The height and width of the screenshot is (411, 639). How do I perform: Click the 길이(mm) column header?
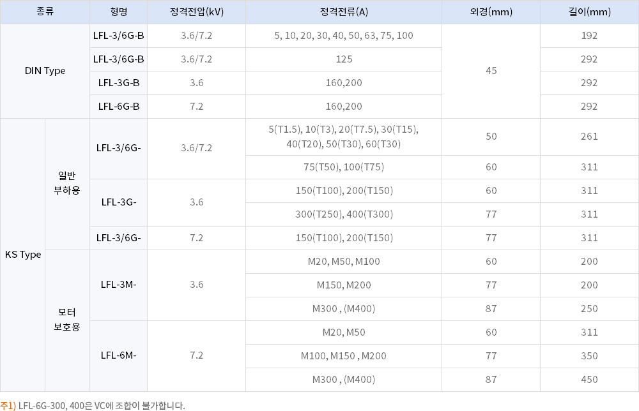point(589,12)
